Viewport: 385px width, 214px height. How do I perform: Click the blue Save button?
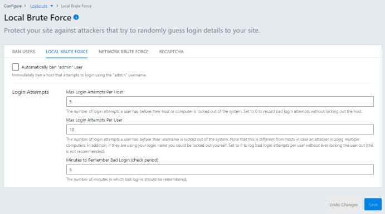pyautogui.click(x=373, y=205)
